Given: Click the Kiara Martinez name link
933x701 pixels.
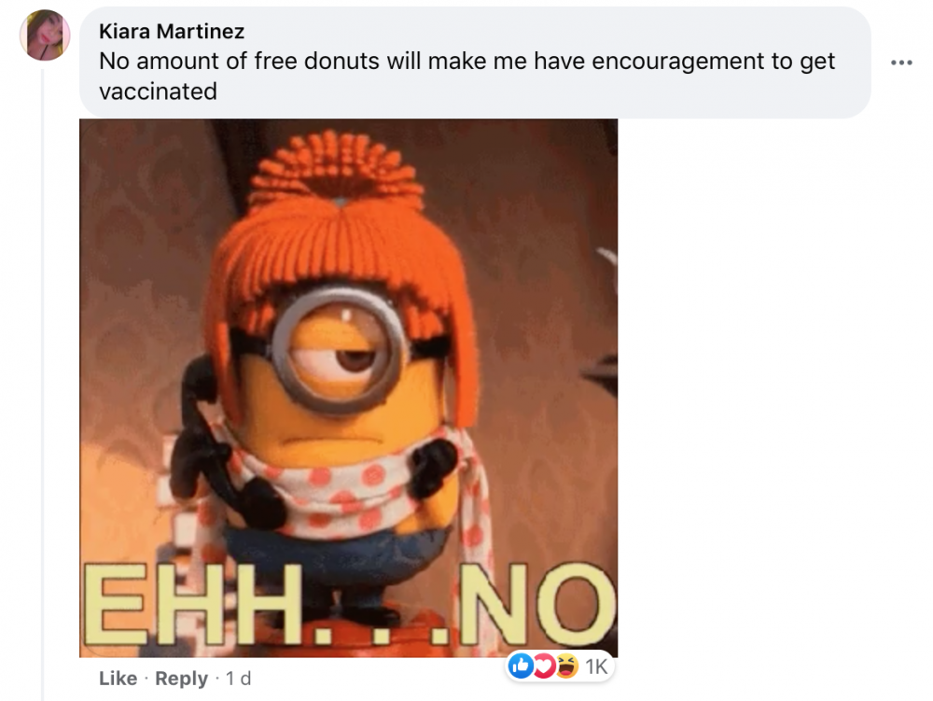Looking at the screenshot, I should click(172, 31).
